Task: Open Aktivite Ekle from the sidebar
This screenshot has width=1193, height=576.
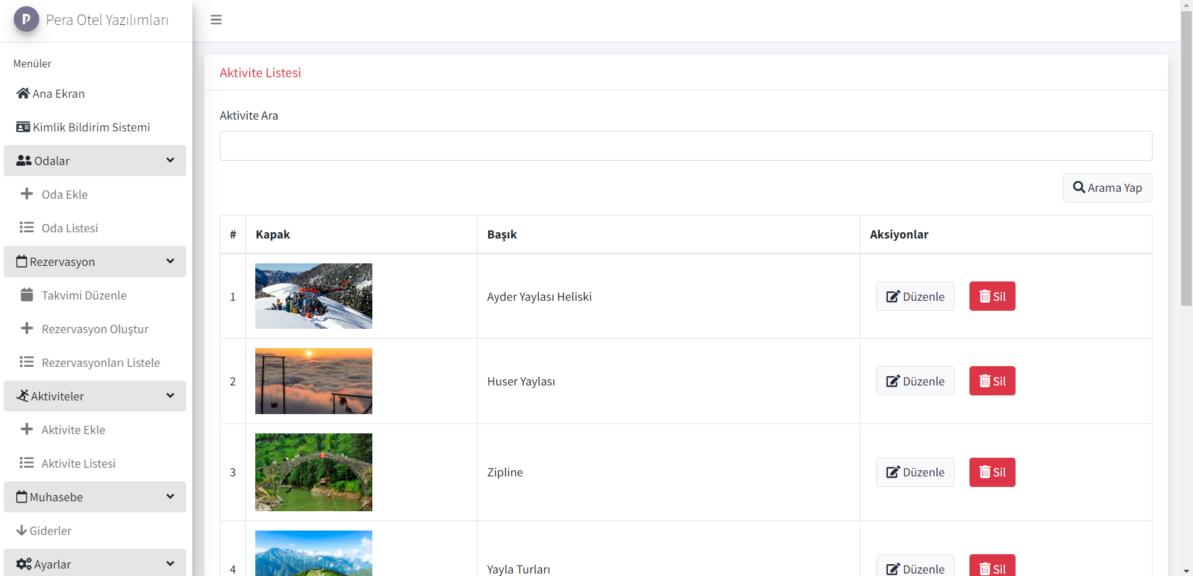Action: (73, 430)
